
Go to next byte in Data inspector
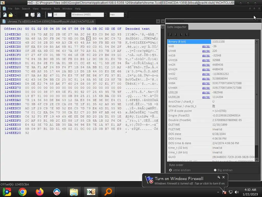[181, 35]
